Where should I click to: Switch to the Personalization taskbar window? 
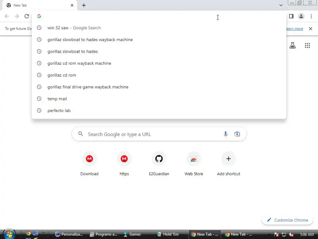[x=69, y=234]
